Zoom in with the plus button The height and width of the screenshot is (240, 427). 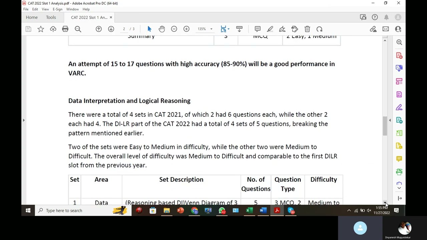click(186, 29)
